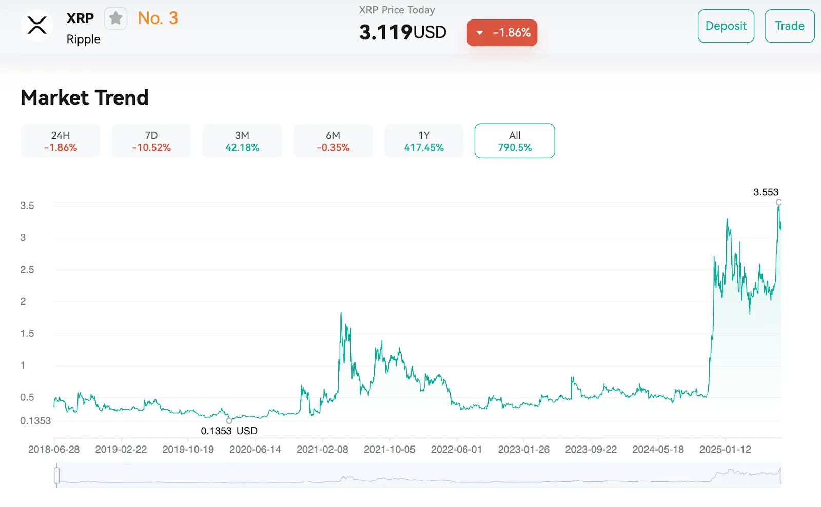Viewport: 821px width, 507px height.
Task: Click the 2018-06-28 date axis label
Action: pos(54,450)
